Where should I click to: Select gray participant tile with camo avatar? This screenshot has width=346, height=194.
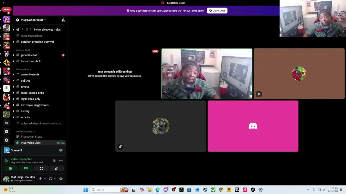click(161, 126)
